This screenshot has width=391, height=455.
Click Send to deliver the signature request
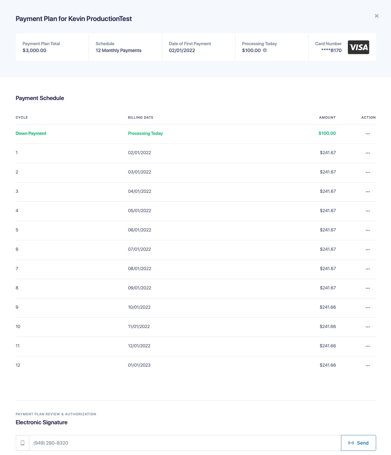(359, 443)
